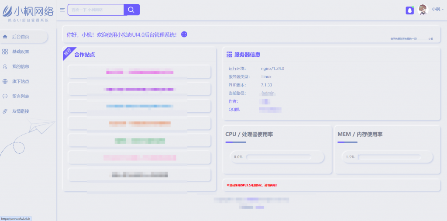Toggle the sidebar with the hamburger icon
The image size is (447, 221).
(62, 10)
